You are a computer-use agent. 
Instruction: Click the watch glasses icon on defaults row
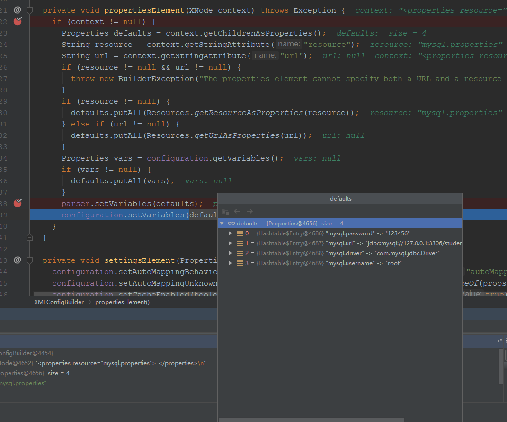231,223
